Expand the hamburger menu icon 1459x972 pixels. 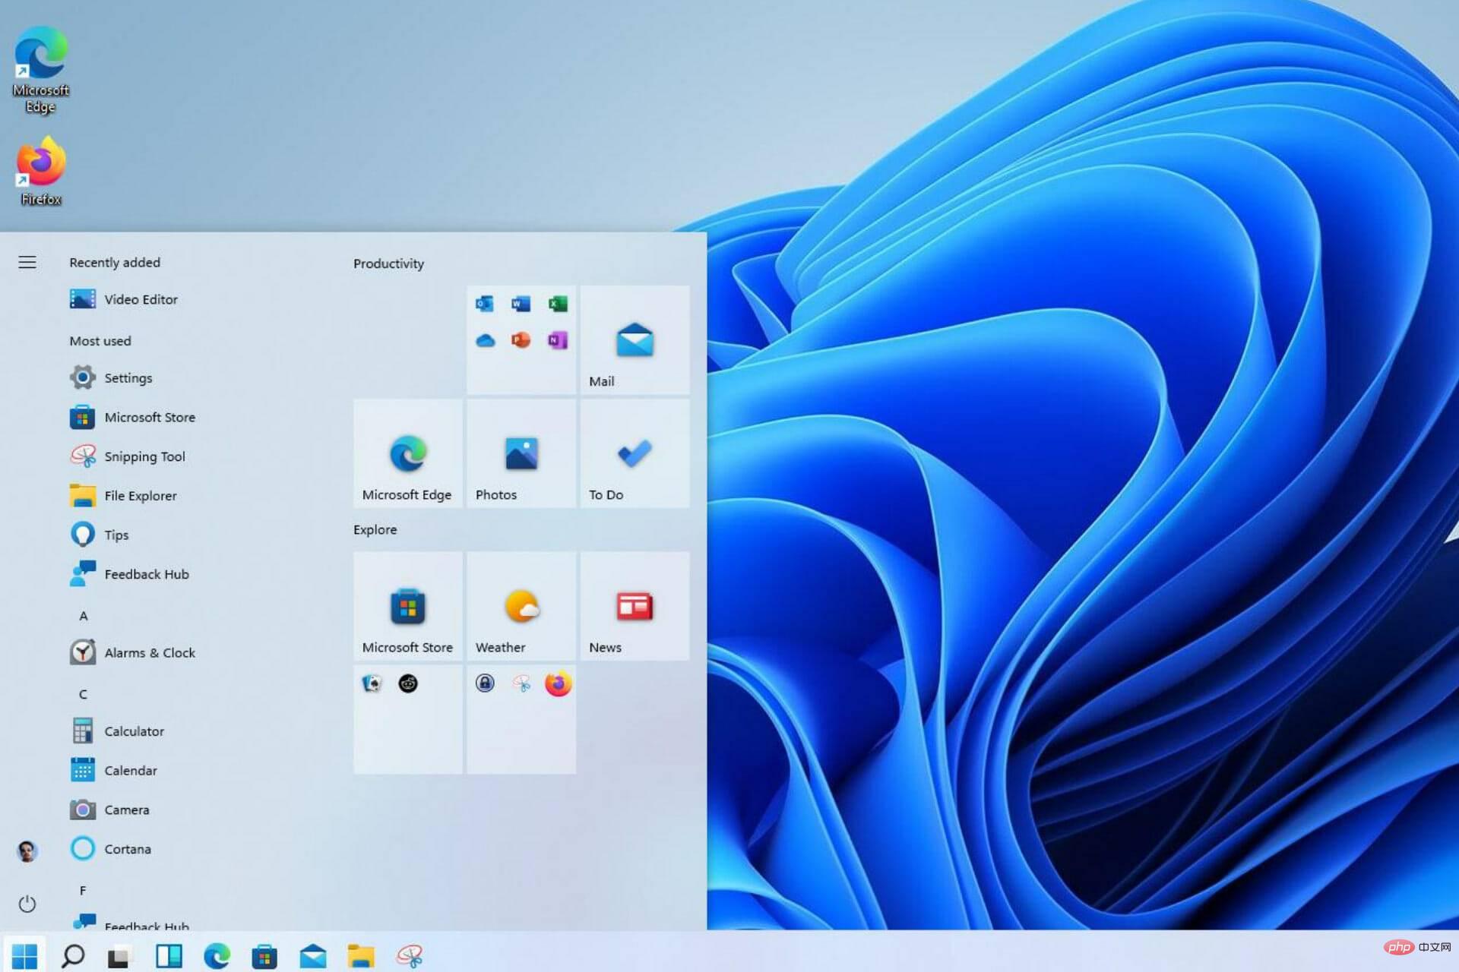point(27,263)
